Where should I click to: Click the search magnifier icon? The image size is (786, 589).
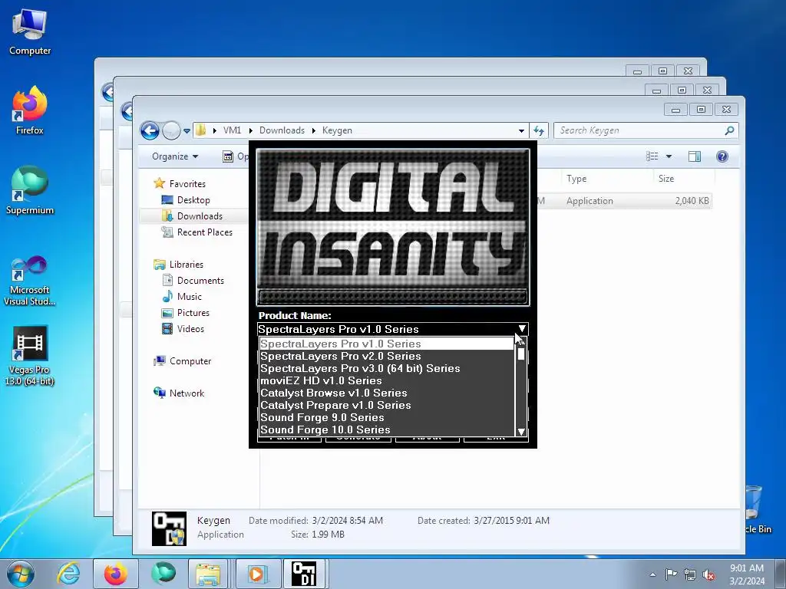(x=729, y=130)
